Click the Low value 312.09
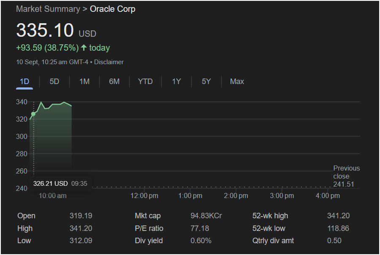380x255 pixels. click(x=81, y=241)
